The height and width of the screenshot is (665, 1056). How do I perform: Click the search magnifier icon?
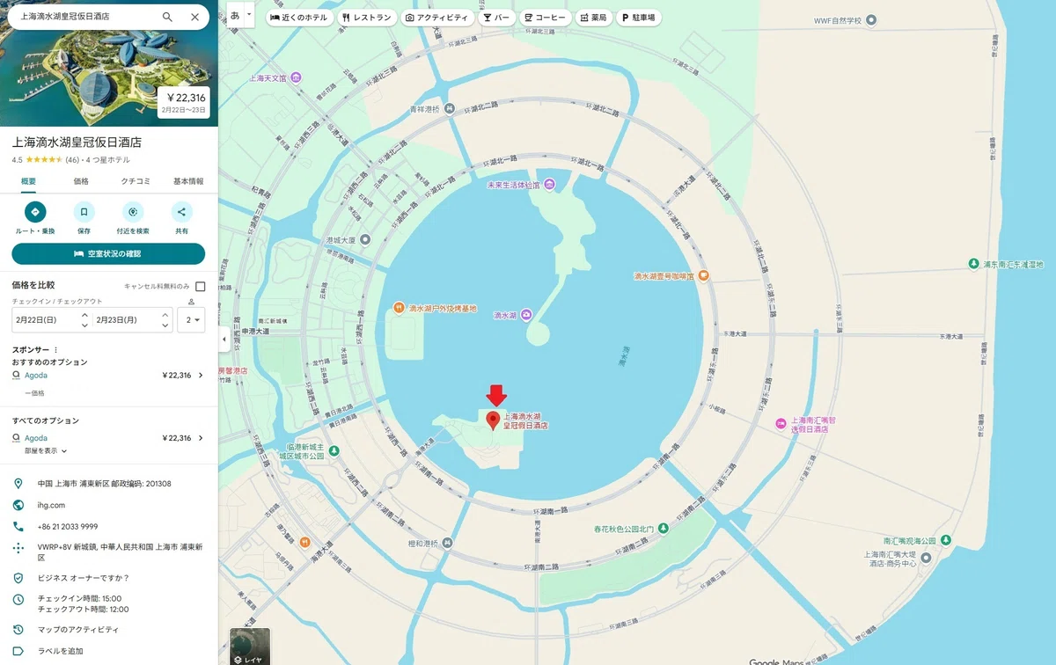point(167,17)
